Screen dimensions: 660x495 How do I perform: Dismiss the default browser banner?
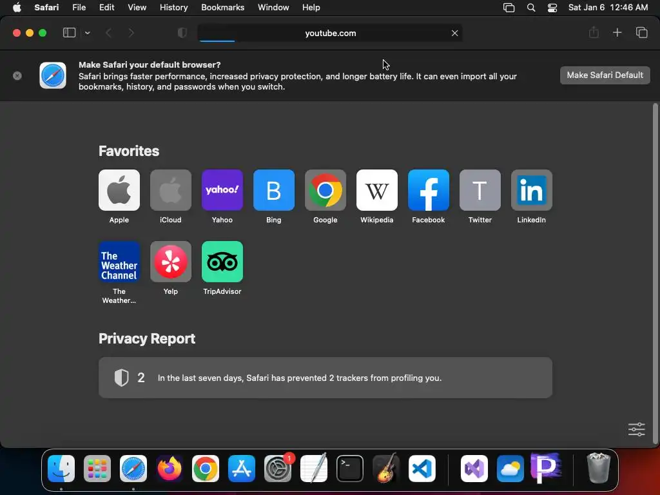17,76
